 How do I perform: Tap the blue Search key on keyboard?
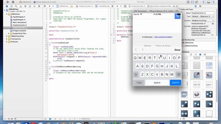coord(175,83)
